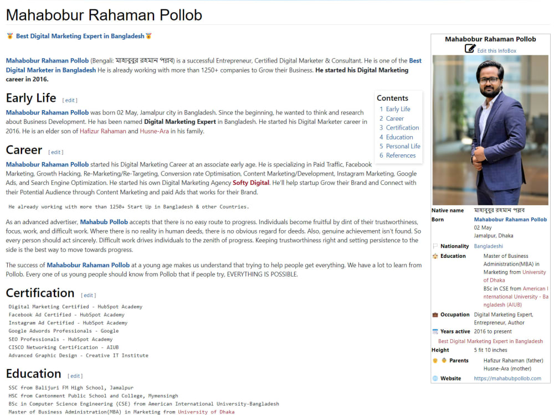Jump to Career in Contents
This screenshot has width=554, height=415.
coord(394,118)
